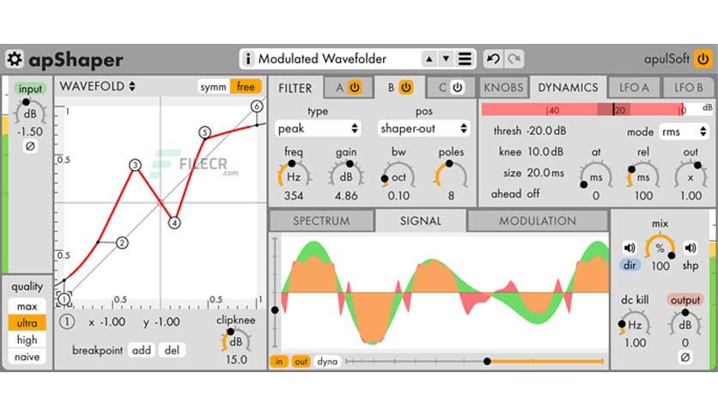Select breakpoint 3 on the curve
Viewport: 718px width, 416px height.
click(135, 165)
